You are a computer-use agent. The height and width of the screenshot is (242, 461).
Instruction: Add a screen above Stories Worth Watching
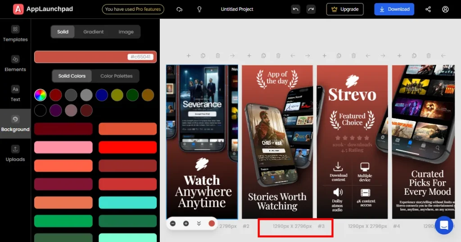[249, 55]
